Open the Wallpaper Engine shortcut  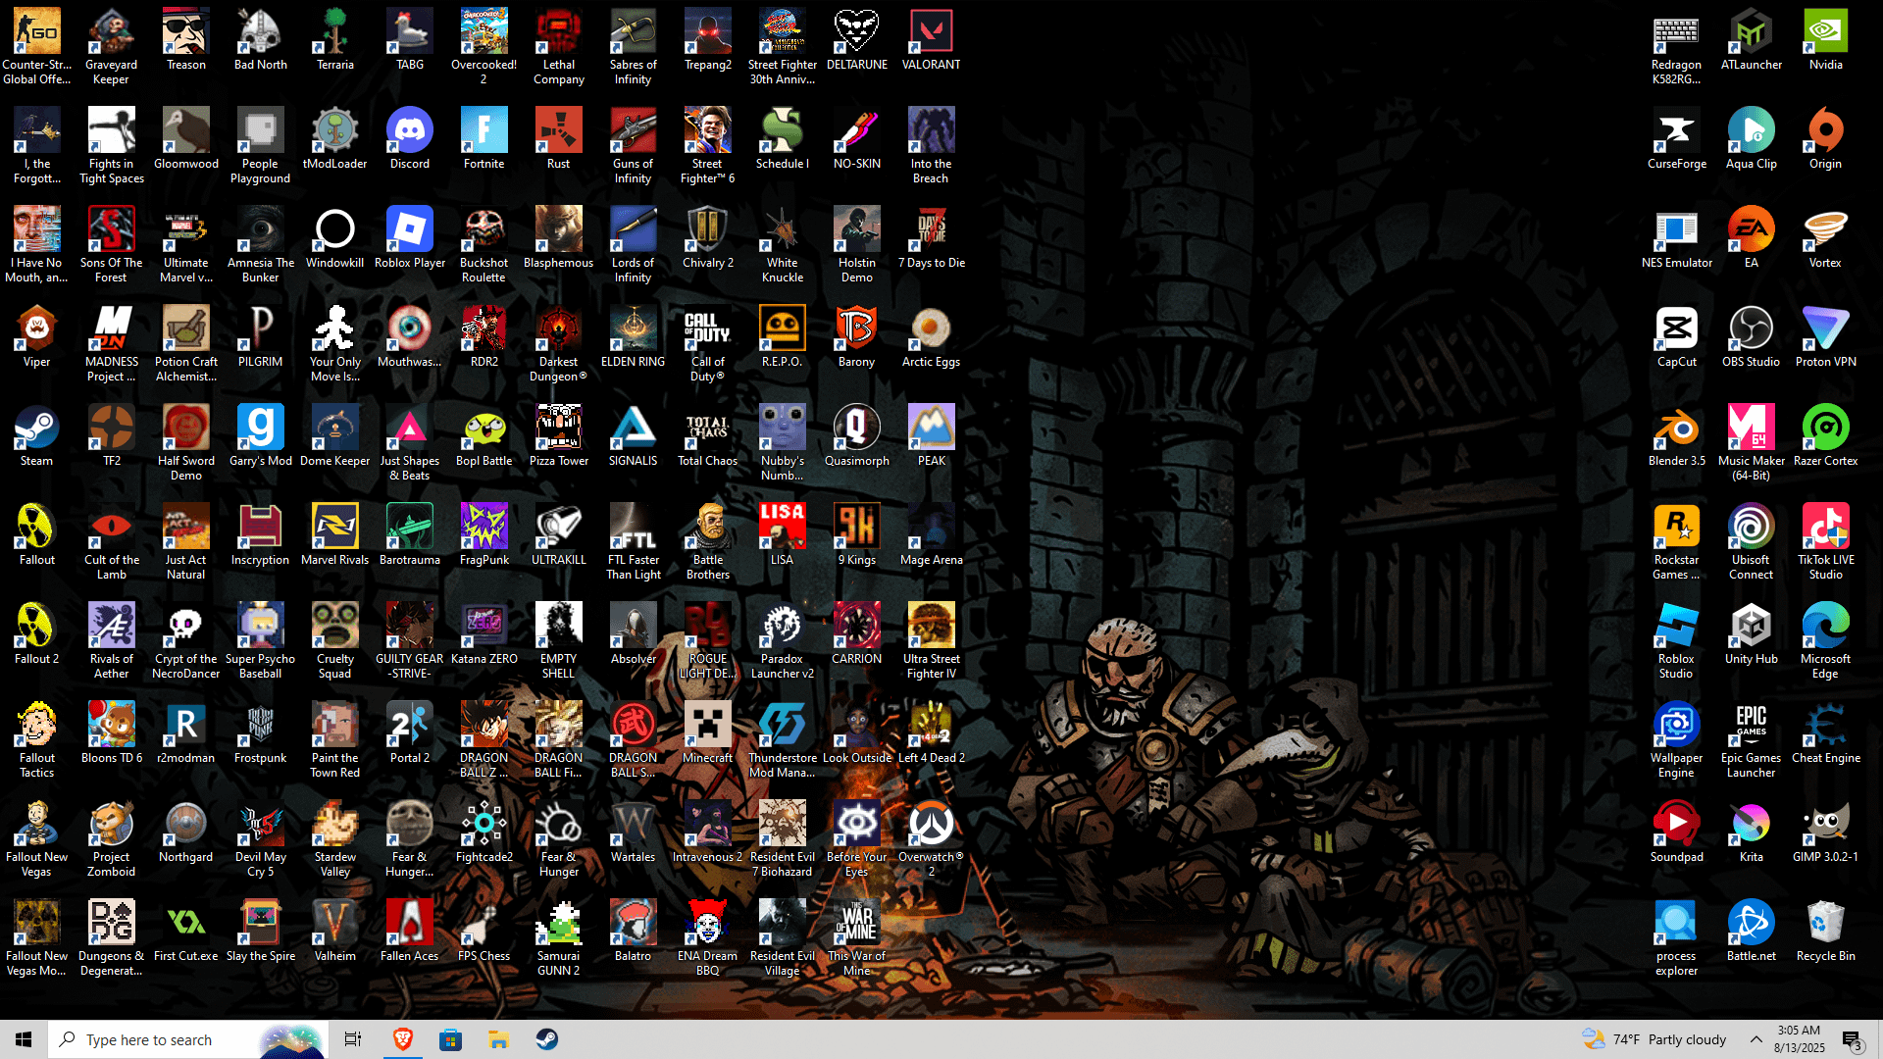tap(1677, 740)
